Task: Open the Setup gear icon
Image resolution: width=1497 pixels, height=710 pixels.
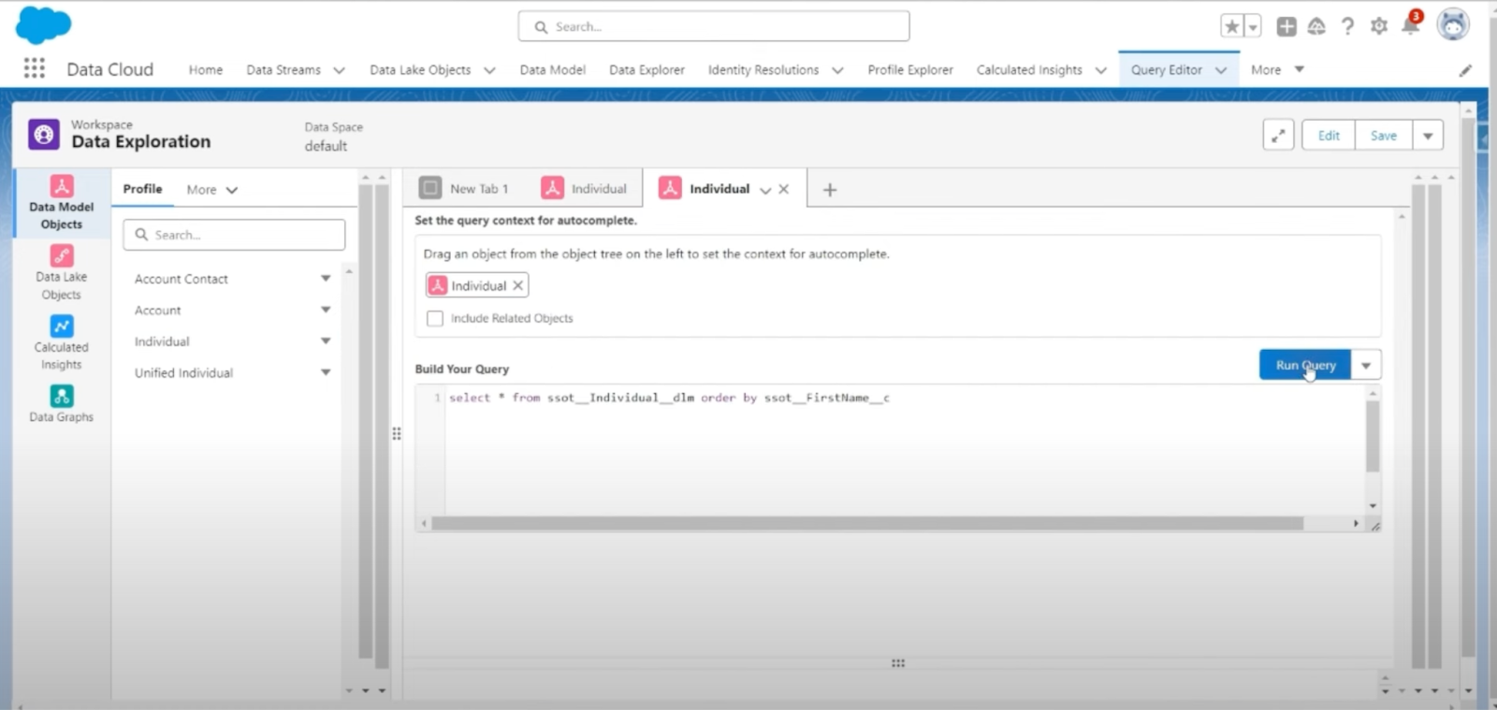Action: coord(1378,26)
